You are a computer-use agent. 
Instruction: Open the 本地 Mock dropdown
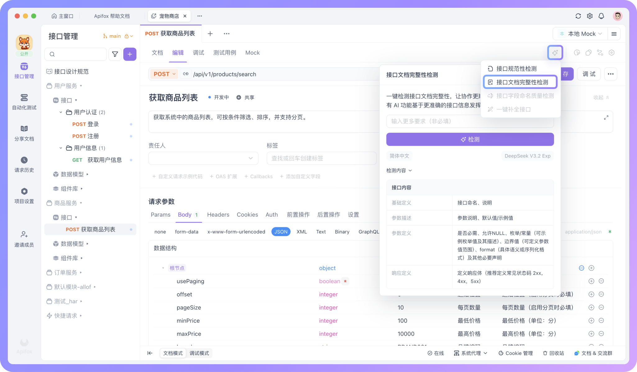click(x=583, y=34)
